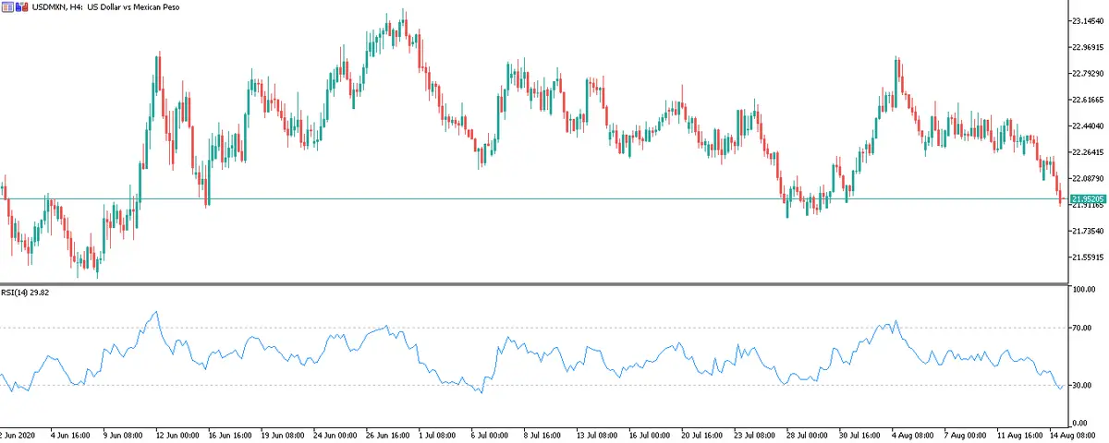Select the teal horizontal bid price line

(554, 198)
